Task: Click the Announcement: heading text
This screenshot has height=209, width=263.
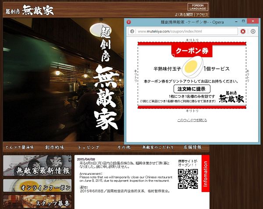Action: [x=91, y=174]
